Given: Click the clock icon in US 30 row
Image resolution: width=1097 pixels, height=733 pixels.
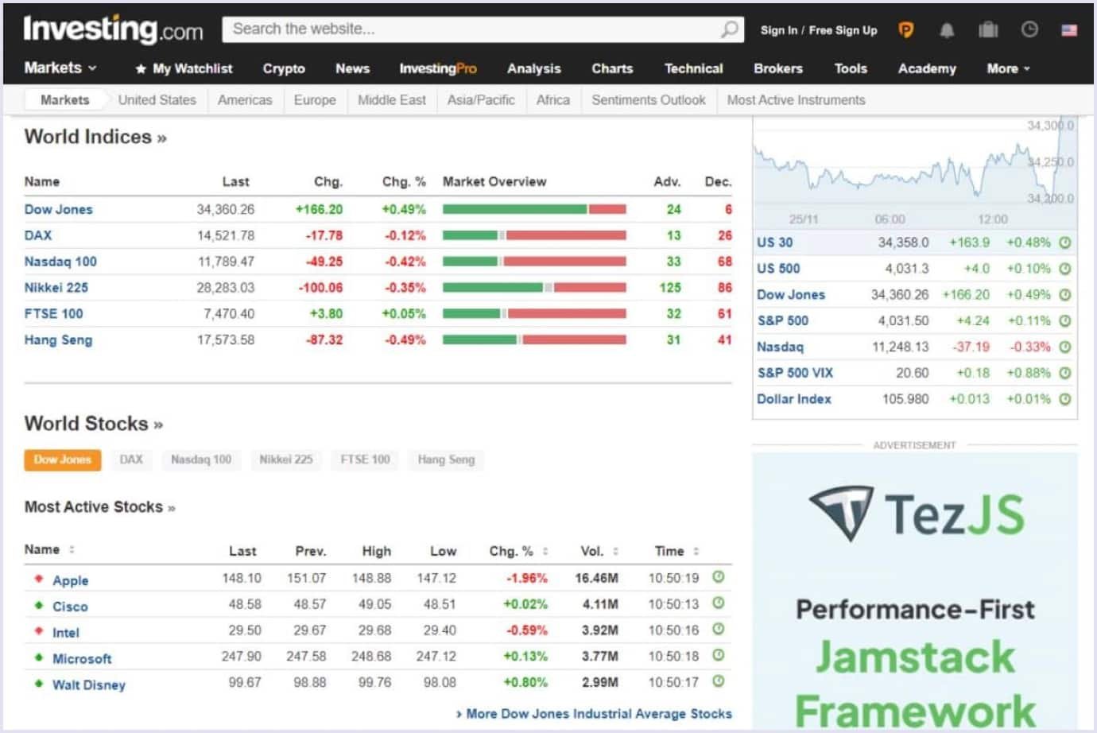Looking at the screenshot, I should [x=1065, y=242].
